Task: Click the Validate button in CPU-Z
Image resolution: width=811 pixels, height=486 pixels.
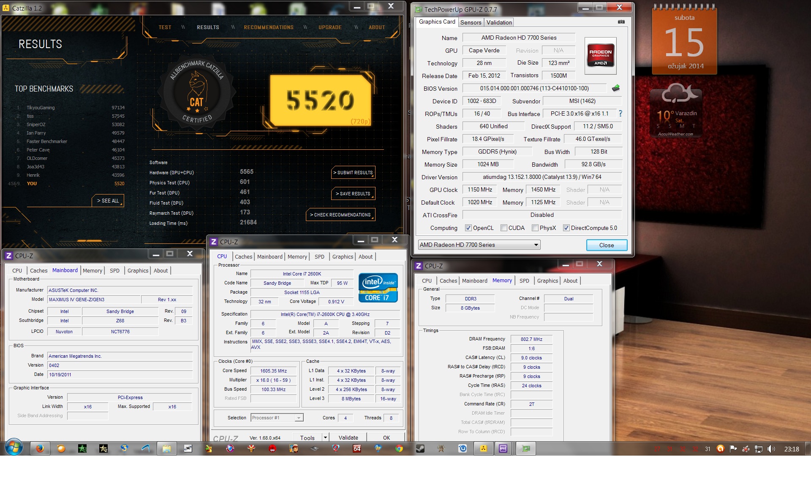Action: point(348,437)
